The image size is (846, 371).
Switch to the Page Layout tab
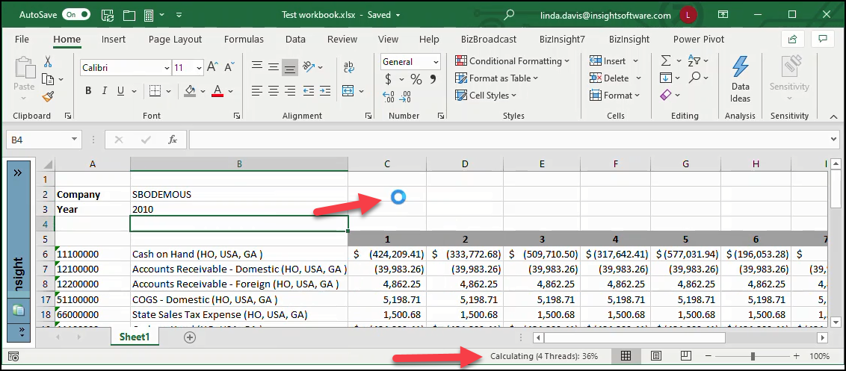pos(176,40)
